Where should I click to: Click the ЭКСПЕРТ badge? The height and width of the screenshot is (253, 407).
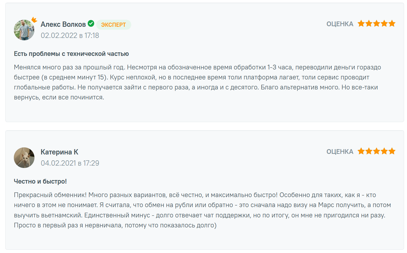(114, 25)
